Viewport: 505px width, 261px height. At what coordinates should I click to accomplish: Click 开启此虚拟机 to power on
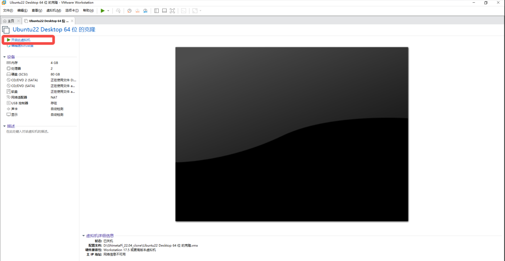[20, 40]
